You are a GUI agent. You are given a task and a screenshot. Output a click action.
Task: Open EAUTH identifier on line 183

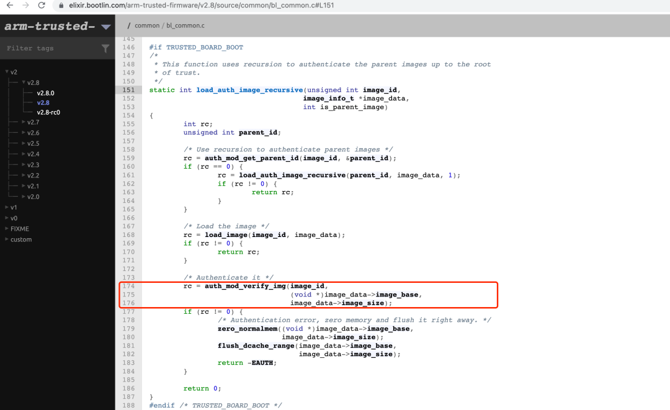[x=262, y=363]
